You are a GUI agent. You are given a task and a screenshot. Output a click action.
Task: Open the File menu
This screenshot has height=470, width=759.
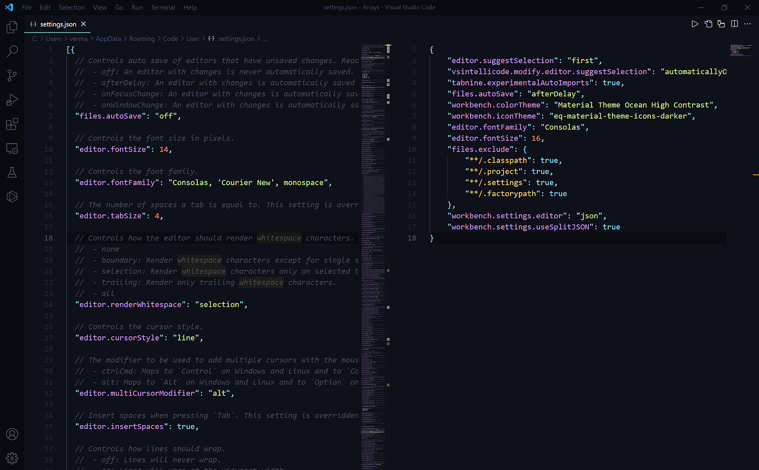(x=27, y=8)
